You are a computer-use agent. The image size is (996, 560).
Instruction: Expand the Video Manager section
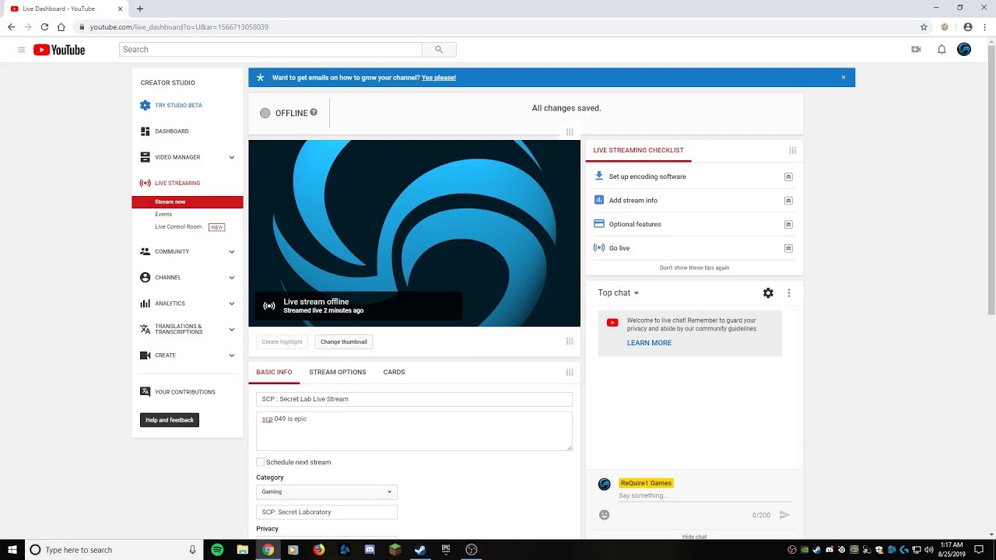coord(232,157)
